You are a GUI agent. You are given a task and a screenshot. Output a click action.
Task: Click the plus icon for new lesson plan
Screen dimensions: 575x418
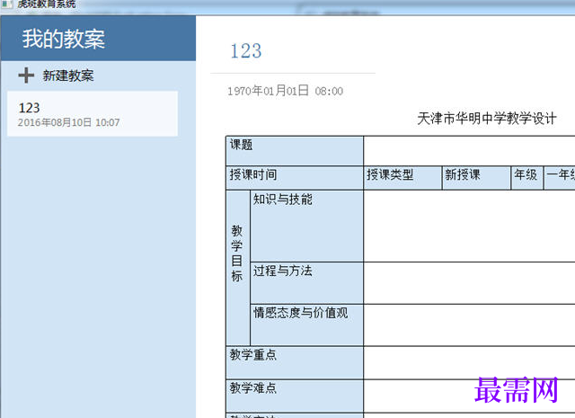26,76
